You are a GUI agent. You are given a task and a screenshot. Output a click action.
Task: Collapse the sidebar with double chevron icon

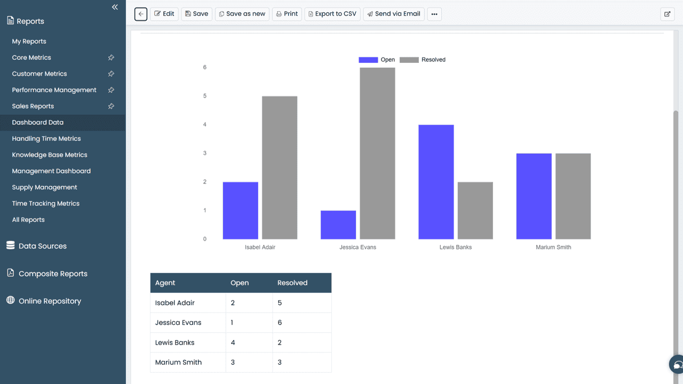pyautogui.click(x=115, y=7)
